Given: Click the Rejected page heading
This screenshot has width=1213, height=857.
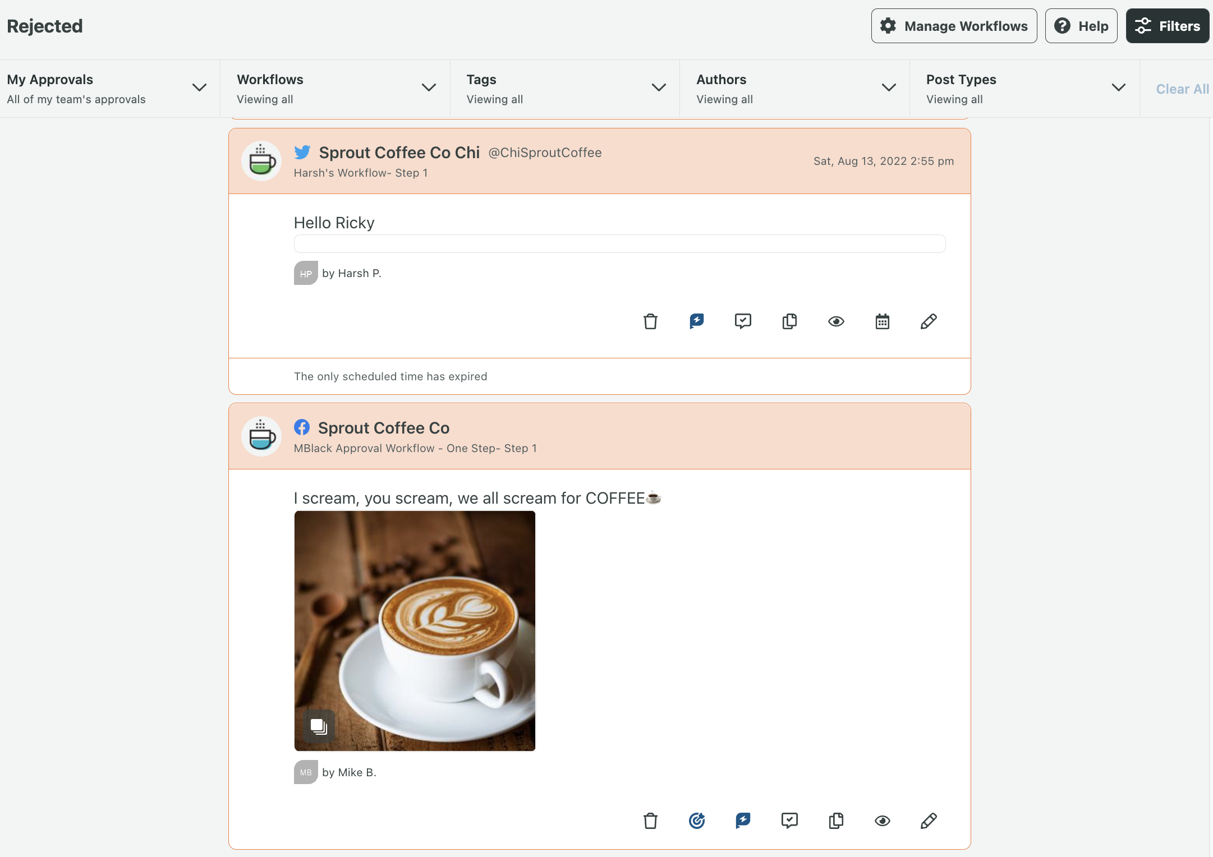Looking at the screenshot, I should [x=45, y=26].
